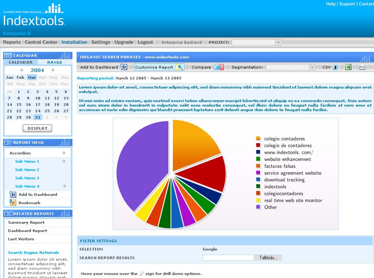
Task: Click the year 2004 in the calendar
Action: click(x=37, y=70)
